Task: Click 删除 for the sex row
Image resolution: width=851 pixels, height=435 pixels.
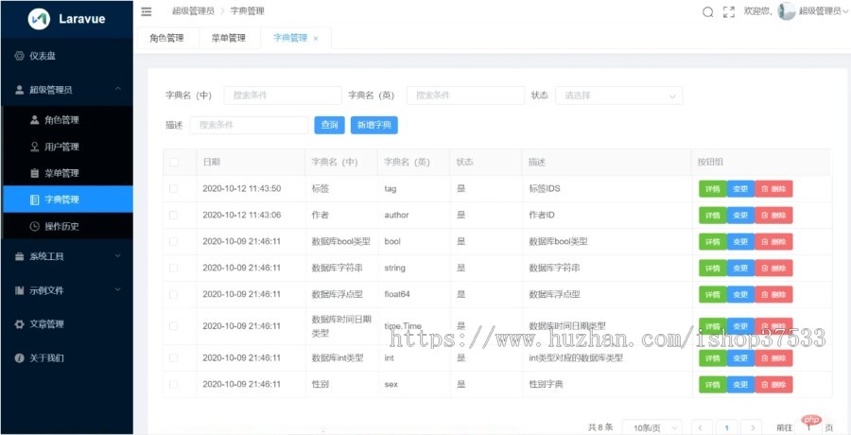Action: coord(773,385)
